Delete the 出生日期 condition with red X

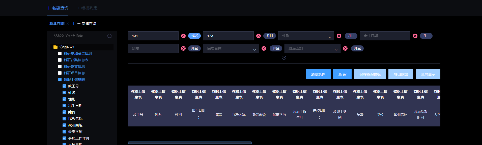415,36
